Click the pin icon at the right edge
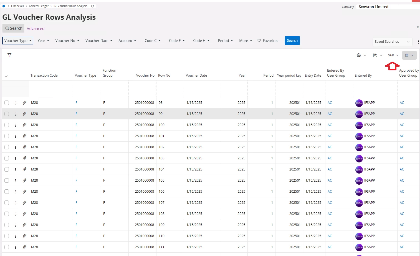Image resolution: width=420 pixels, height=256 pixels. (418, 27)
